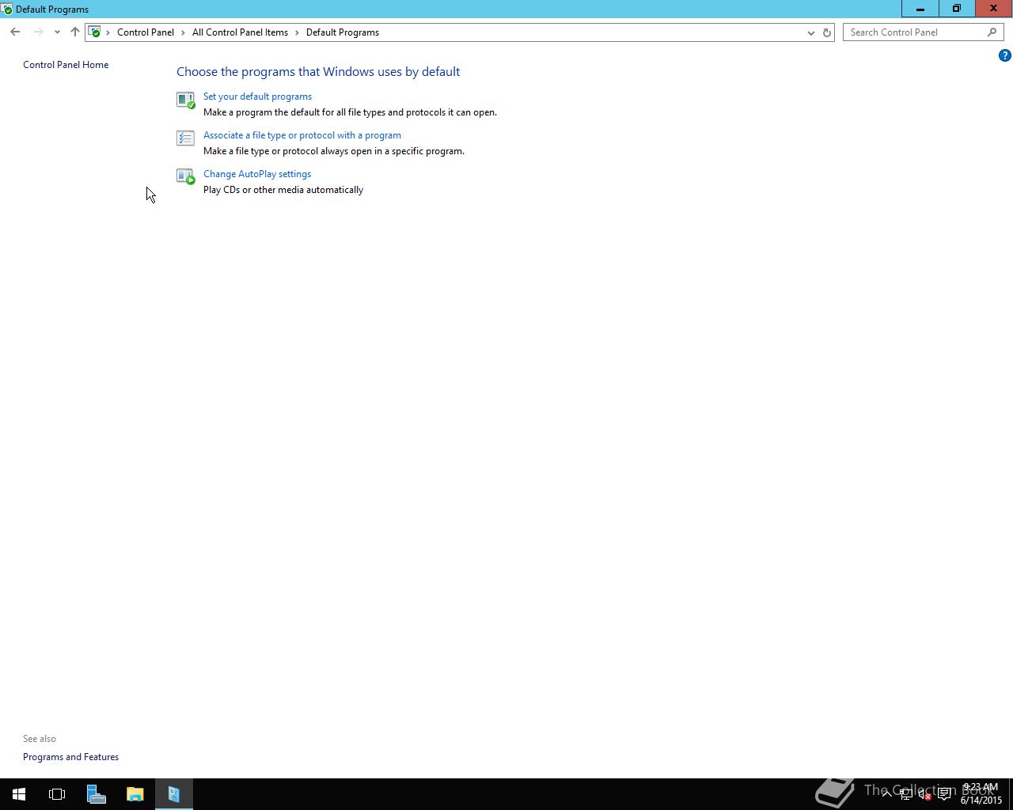Click the Change AutoPlay settings icon
1013x810 pixels.
(x=186, y=176)
